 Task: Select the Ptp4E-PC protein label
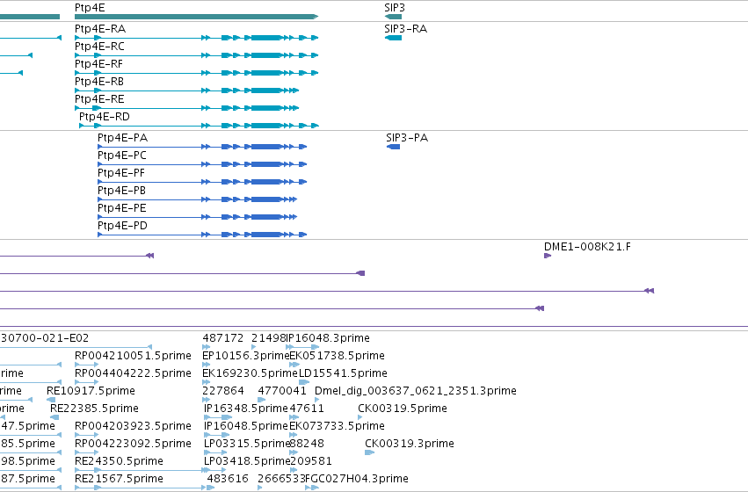click(x=122, y=156)
